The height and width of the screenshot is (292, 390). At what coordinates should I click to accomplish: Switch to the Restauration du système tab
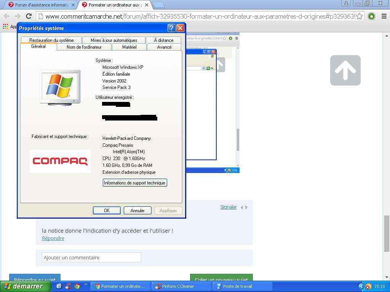tap(51, 40)
